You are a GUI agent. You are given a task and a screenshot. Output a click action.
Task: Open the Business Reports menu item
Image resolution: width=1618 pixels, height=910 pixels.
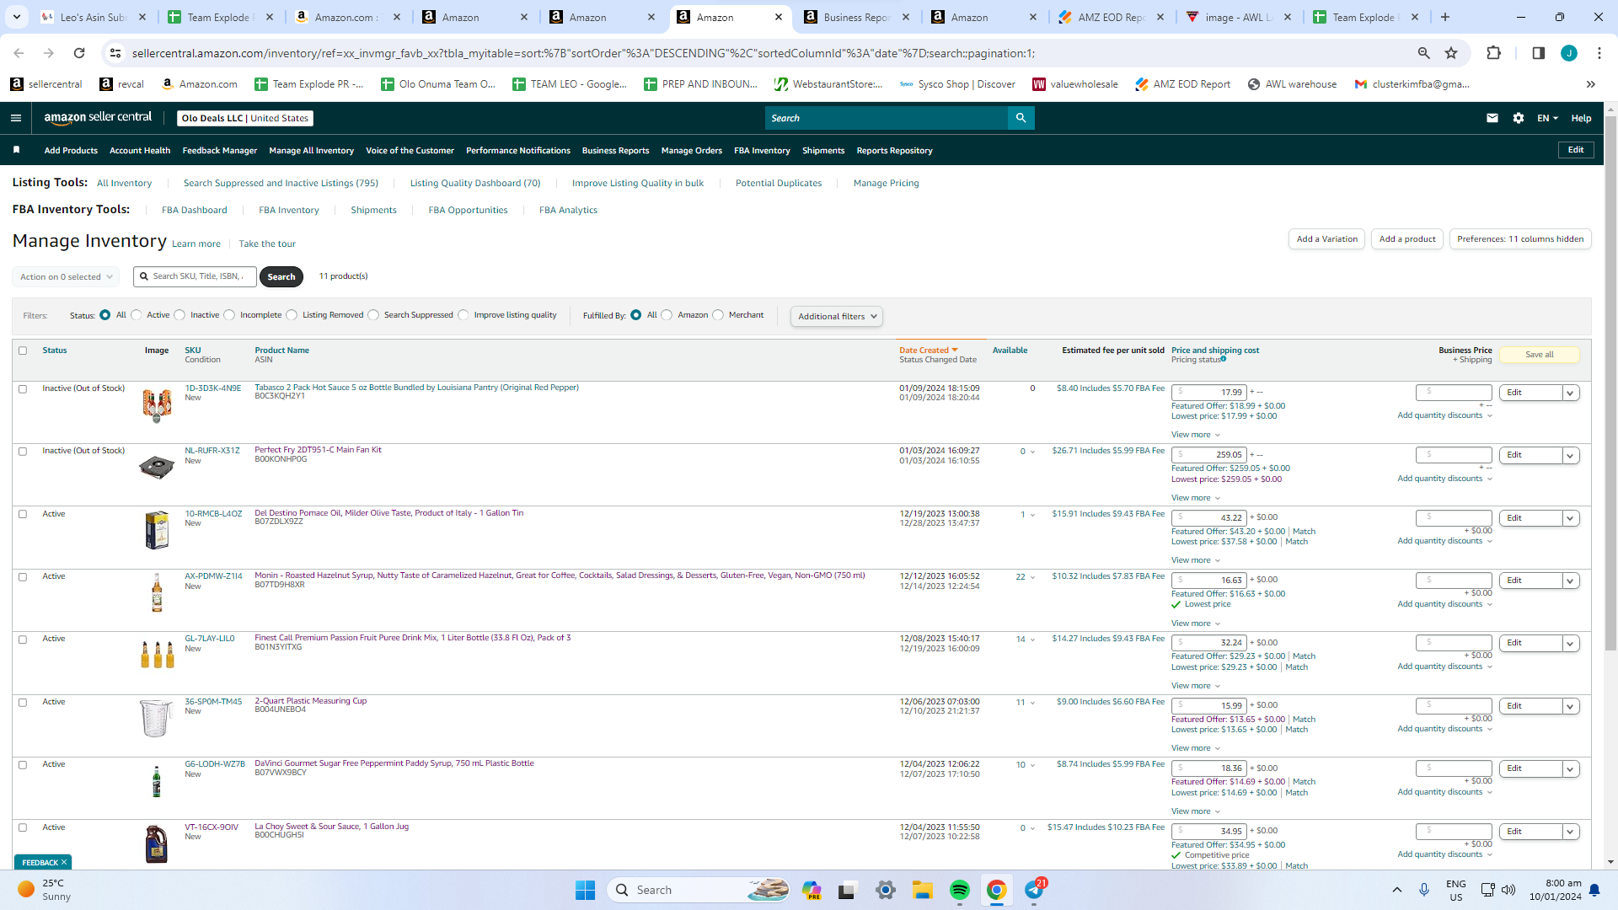coord(615,151)
